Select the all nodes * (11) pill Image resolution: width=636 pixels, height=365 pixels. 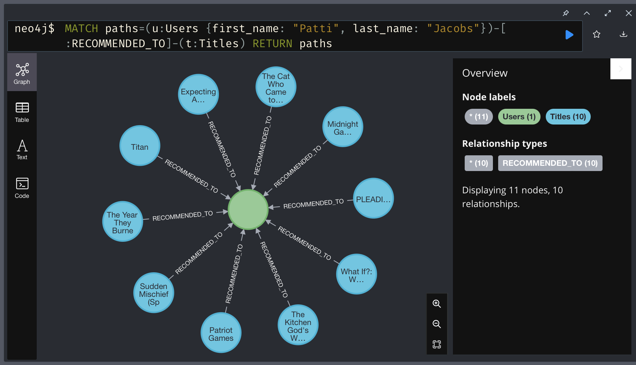(x=478, y=117)
